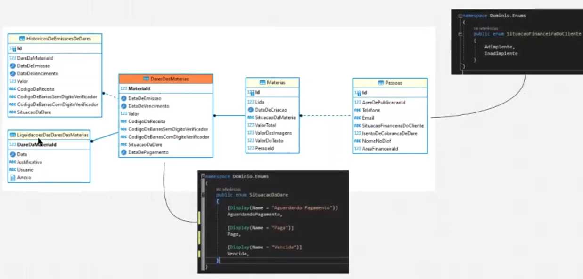Select the Justificativa column in LiquidacoesDasDaresDasMaterias
This screenshot has height=279, width=583.
click(49, 162)
